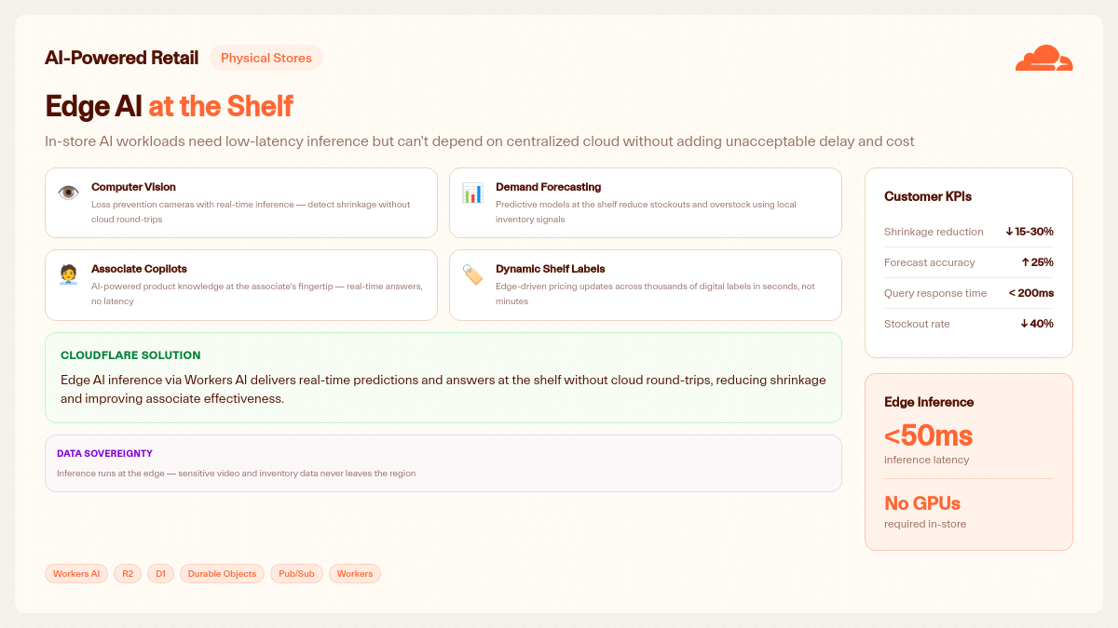Click the Cloudflare Solution heading

coord(130,355)
